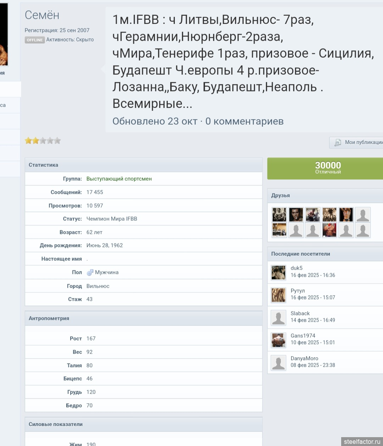
Task: Click the registration date 25 сен 2007
Action: (74, 30)
